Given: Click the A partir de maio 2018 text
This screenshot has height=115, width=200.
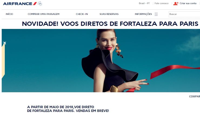Looking at the screenshot, I should [x=68, y=109].
